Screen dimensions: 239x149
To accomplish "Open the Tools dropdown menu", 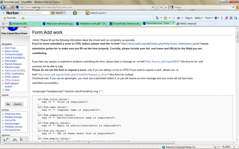I will point(208,18).
